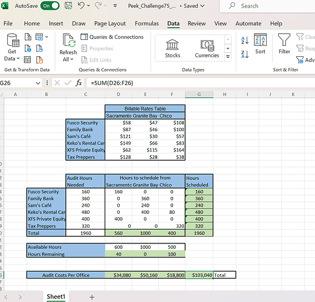
Task: Select the Sheet1 worksheet tab
Action: click(x=56, y=297)
